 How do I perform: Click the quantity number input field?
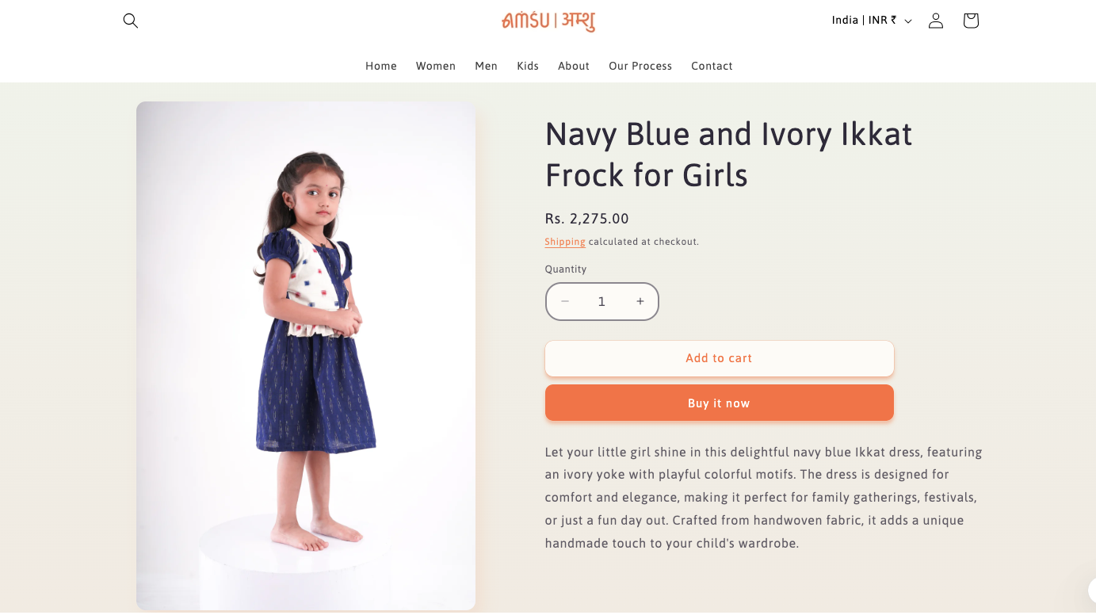(x=601, y=301)
